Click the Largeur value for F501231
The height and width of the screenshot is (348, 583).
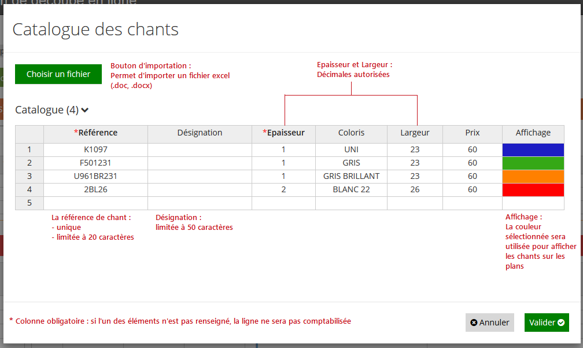point(415,163)
